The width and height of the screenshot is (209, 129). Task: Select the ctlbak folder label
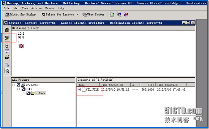(x=41, y=93)
